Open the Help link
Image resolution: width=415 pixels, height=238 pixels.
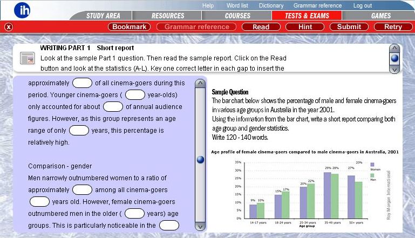point(208,5)
